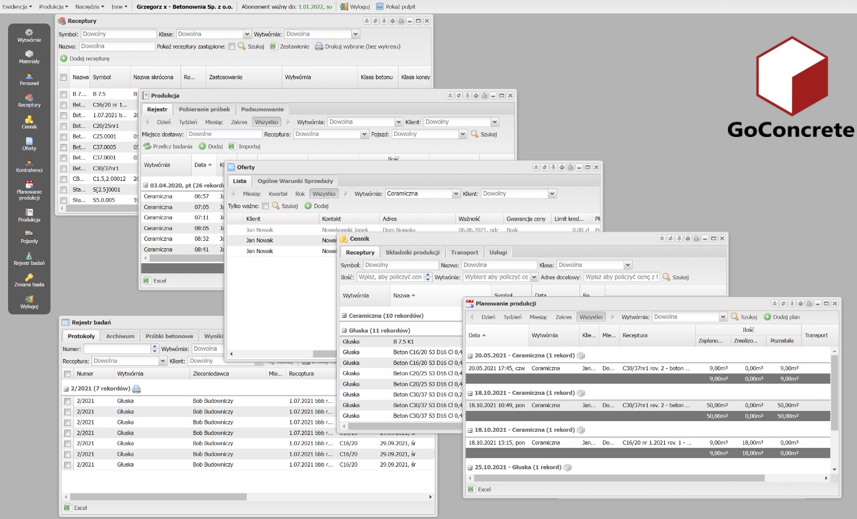Image resolution: width=857 pixels, height=519 pixels.
Task: Select Tydzień range in Produkcja window
Action: pyautogui.click(x=188, y=122)
